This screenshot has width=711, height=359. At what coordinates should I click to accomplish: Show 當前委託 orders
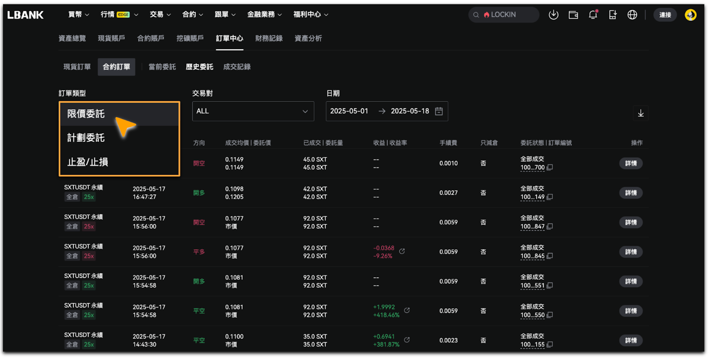tap(162, 67)
